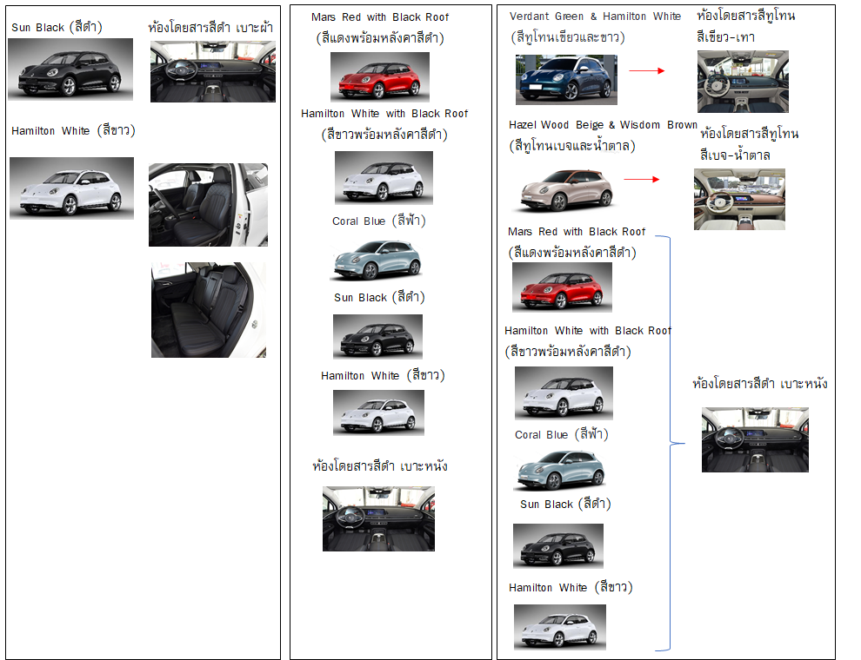Viewport: 861px width, 660px height.
Task: Open the green-grey two-tone interior photo
Action: click(743, 82)
